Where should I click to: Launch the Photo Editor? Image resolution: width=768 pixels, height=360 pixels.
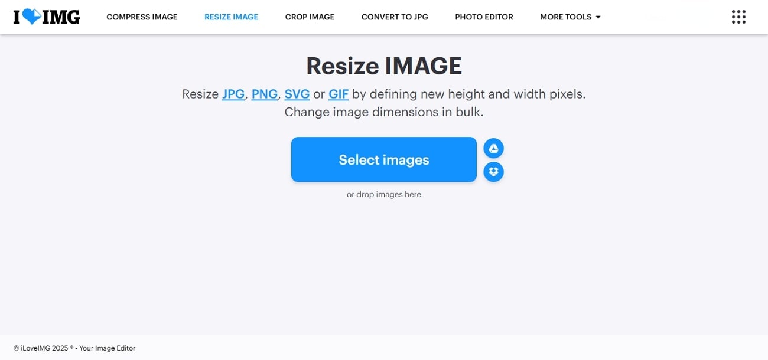click(x=484, y=17)
